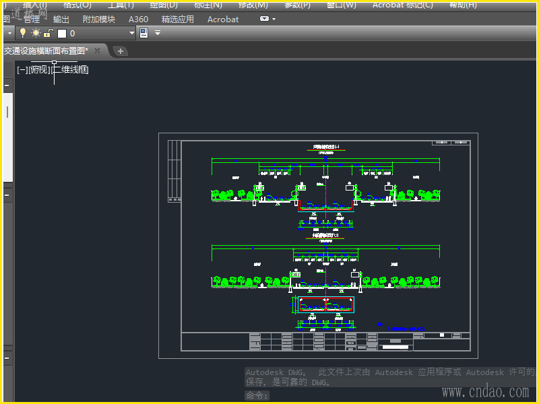Open the 工具(T) menu
The image size is (539, 404).
pyautogui.click(x=121, y=5)
